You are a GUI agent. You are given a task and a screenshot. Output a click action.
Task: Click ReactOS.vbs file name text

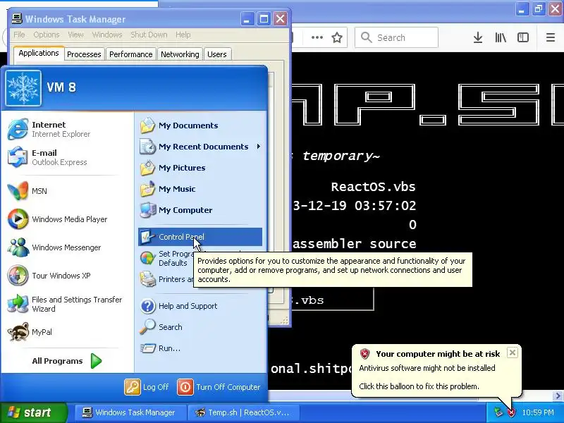(x=373, y=187)
